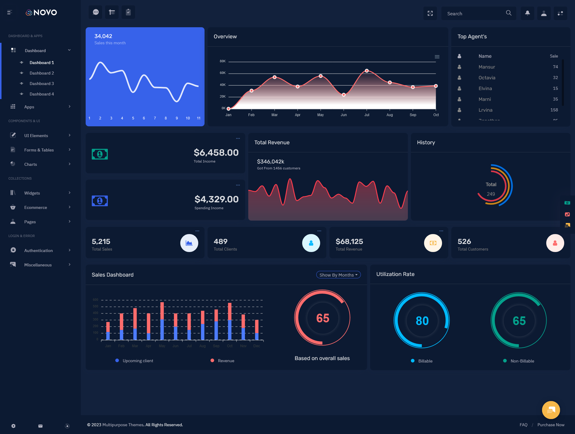This screenshot has width=575, height=434.
Task: Click the green 65 Non-Billable gauge
Action: 519,320
